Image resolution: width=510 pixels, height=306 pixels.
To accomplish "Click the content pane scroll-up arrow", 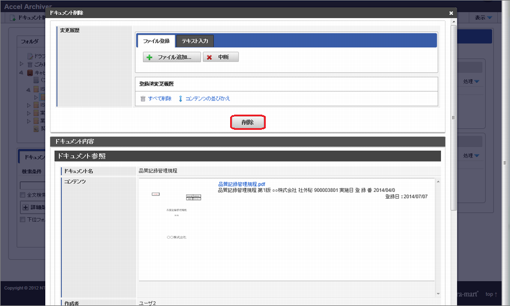I will coord(438,182).
